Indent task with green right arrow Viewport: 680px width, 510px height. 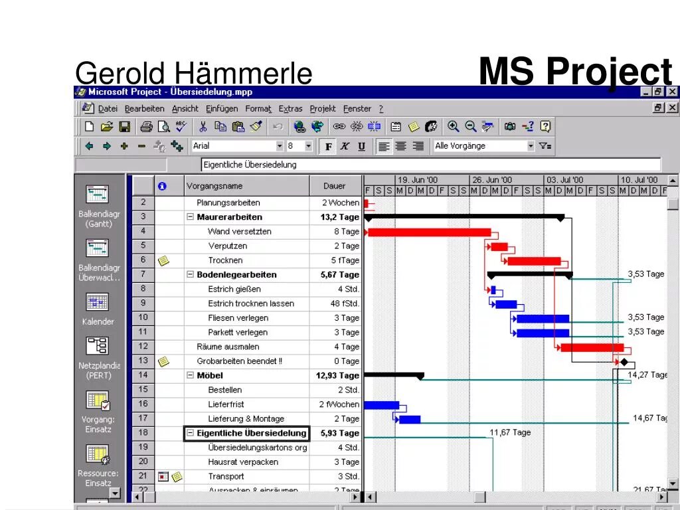click(x=107, y=146)
